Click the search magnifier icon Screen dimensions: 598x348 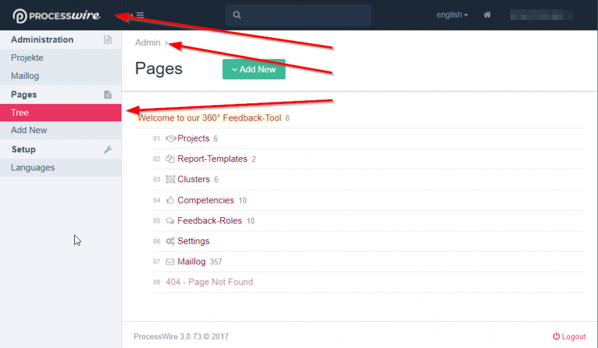[237, 16]
